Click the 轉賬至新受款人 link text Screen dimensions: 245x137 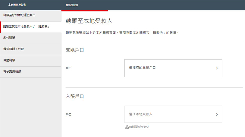point(139,127)
